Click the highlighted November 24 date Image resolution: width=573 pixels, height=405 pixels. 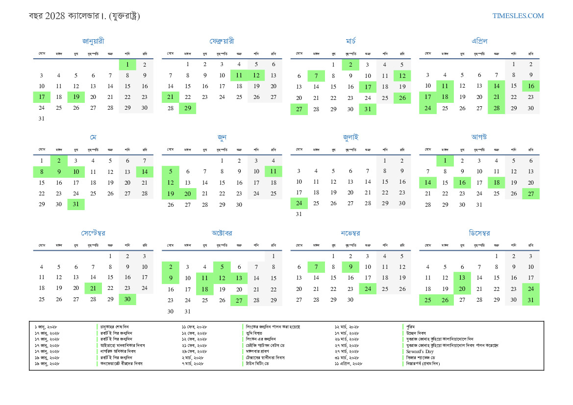point(368,289)
